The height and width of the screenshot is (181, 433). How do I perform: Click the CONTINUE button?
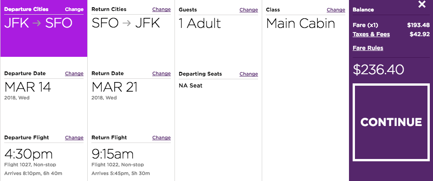pyautogui.click(x=391, y=122)
